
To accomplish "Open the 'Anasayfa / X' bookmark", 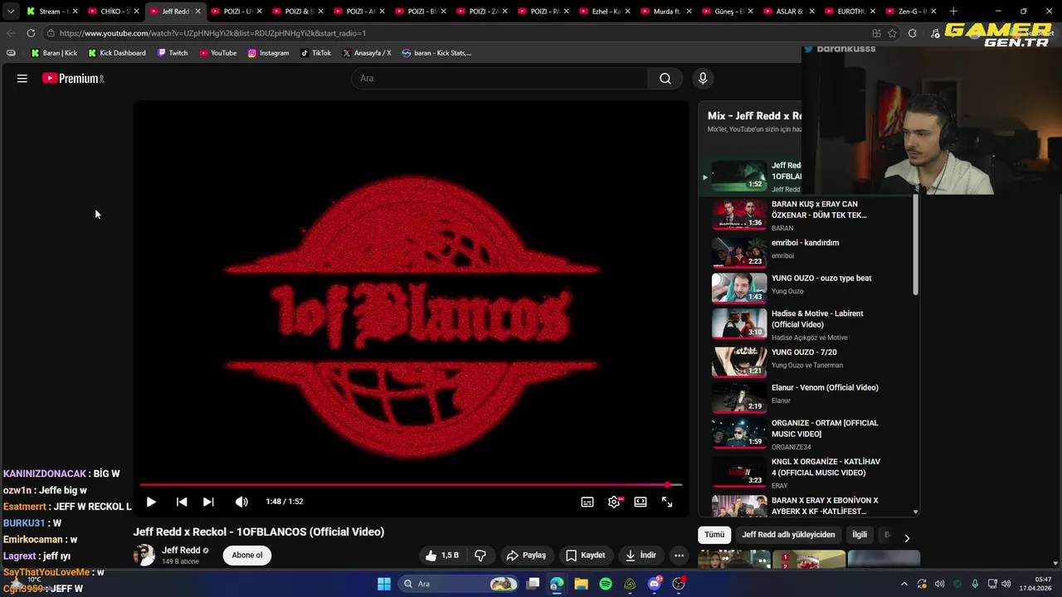I will (367, 53).
